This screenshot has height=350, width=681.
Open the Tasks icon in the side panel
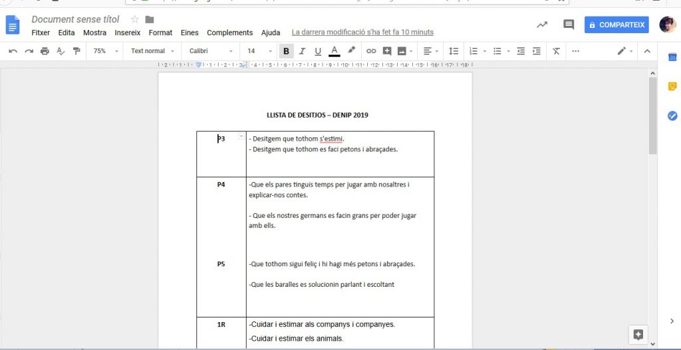pos(672,116)
